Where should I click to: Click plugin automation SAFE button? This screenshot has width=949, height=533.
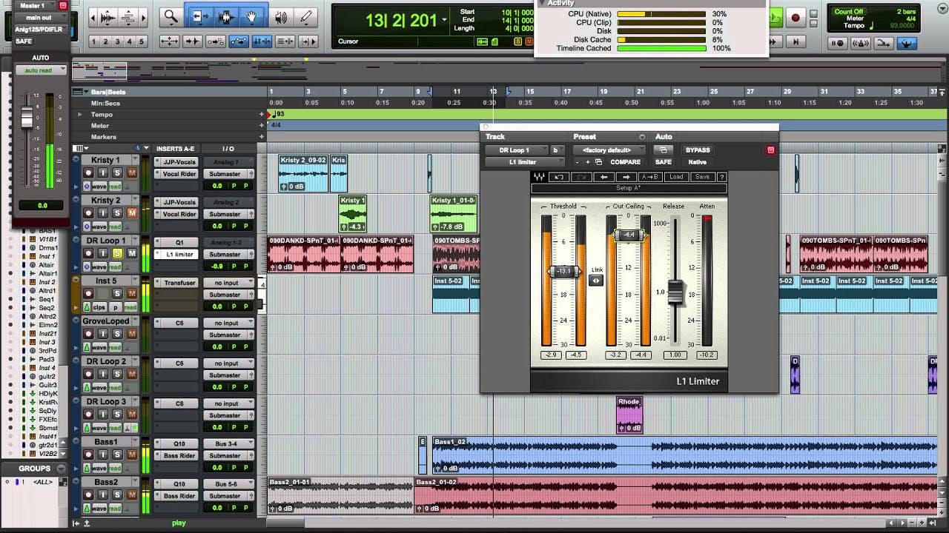point(663,162)
